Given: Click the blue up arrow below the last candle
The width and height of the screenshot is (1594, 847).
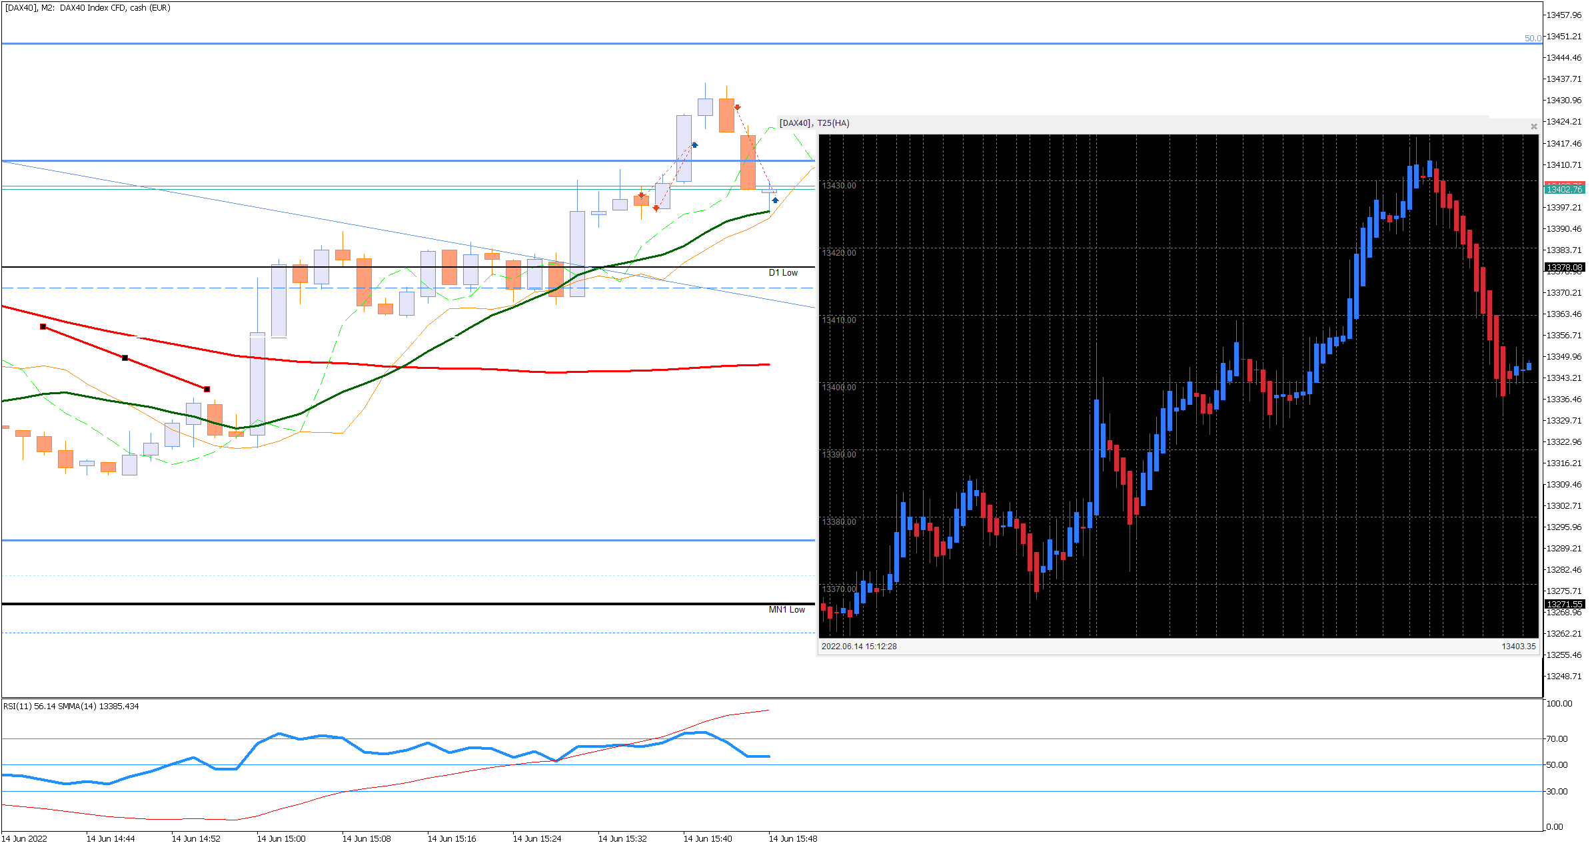Looking at the screenshot, I should (x=775, y=200).
